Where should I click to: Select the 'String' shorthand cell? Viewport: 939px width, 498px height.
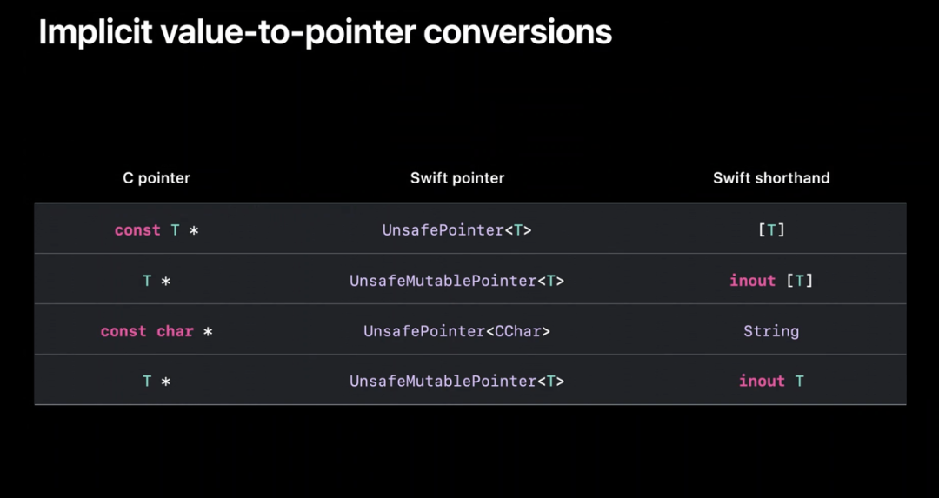pos(771,331)
